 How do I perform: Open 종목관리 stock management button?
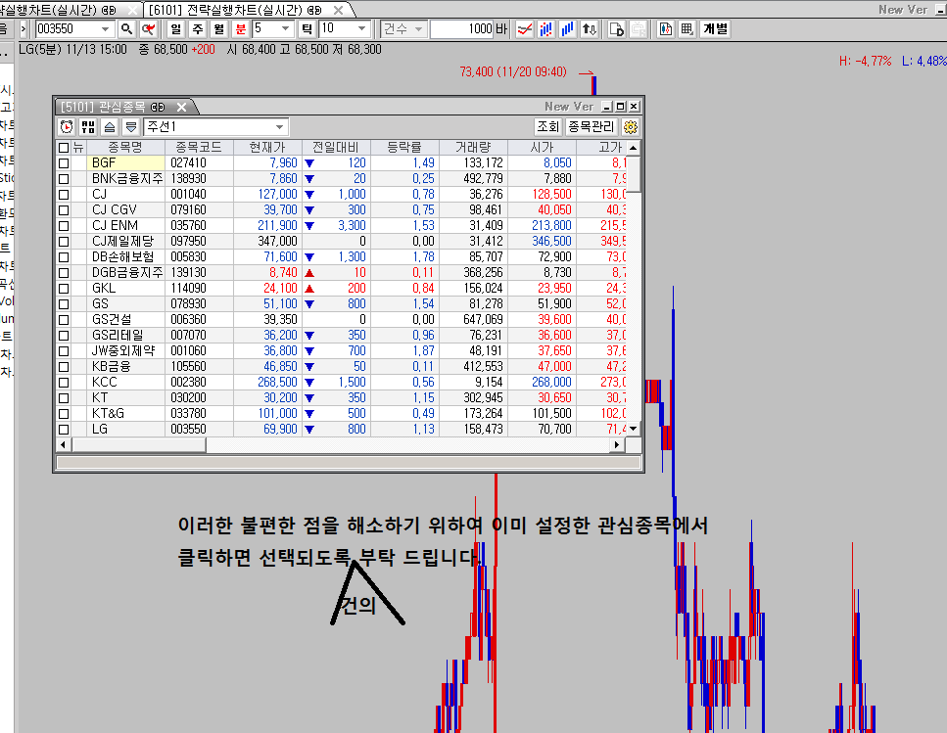(x=591, y=127)
